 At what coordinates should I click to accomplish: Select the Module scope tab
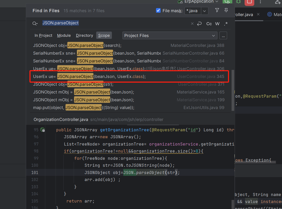[x=64, y=35]
